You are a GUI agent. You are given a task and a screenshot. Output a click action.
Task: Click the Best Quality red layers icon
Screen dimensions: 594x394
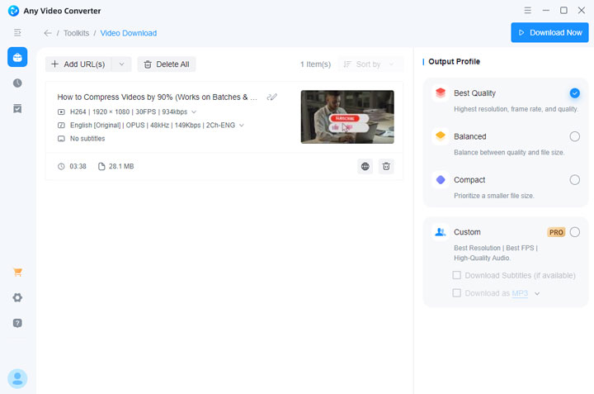[441, 93]
